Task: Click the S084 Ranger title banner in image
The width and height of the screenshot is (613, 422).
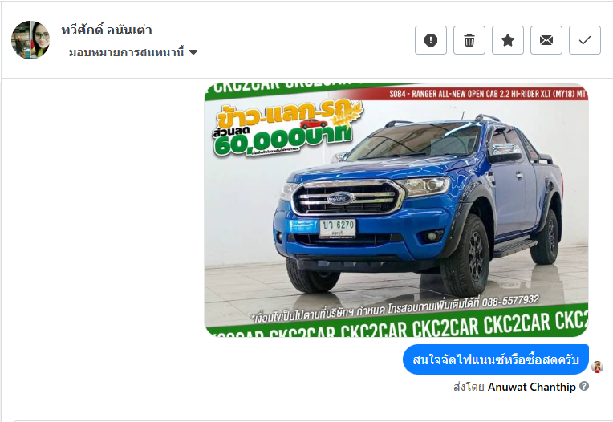Action: 488,94
